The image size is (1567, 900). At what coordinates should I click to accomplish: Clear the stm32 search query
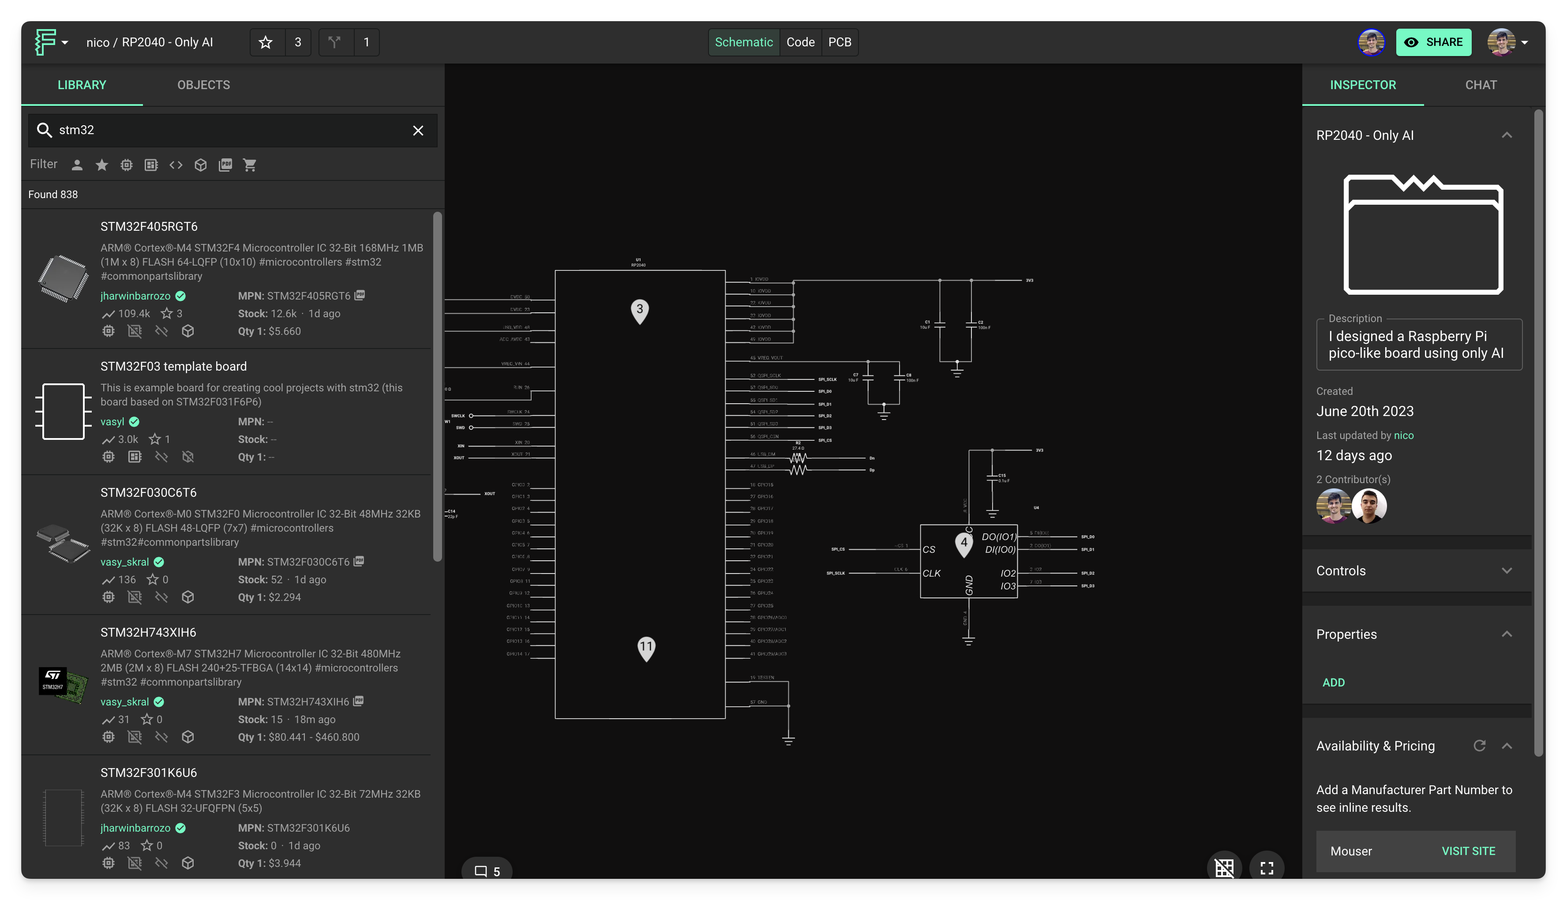coord(418,131)
